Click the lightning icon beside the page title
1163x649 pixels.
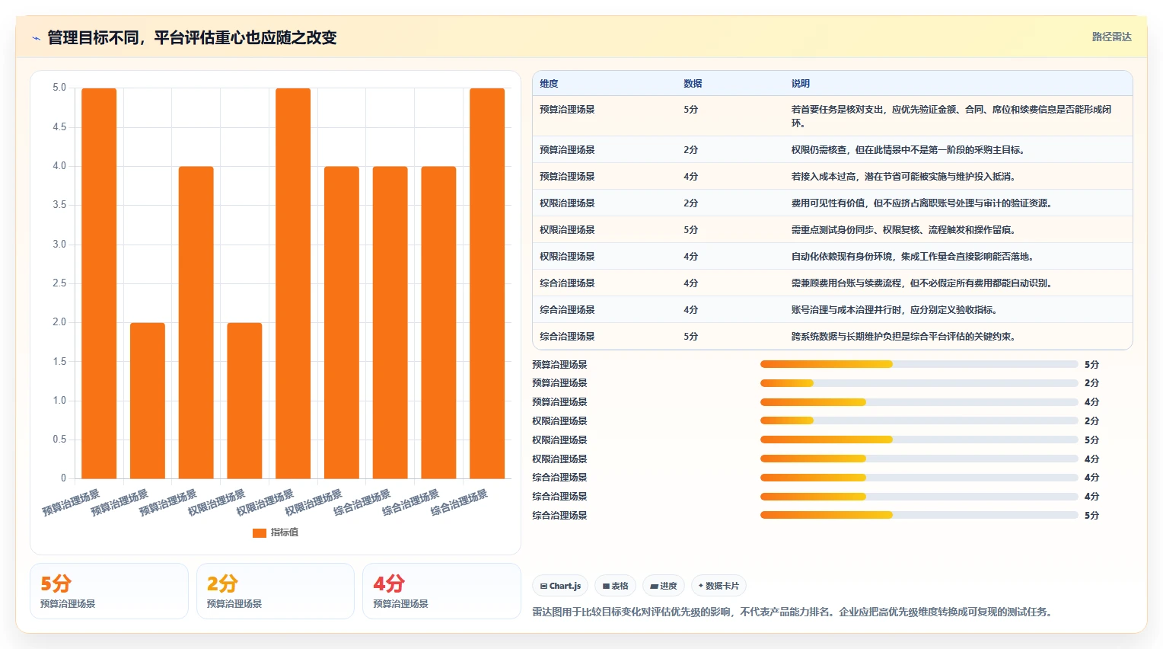[36, 38]
